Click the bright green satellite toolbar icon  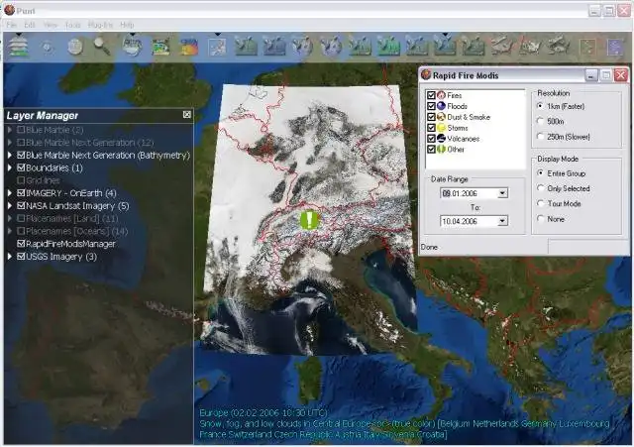point(388,47)
